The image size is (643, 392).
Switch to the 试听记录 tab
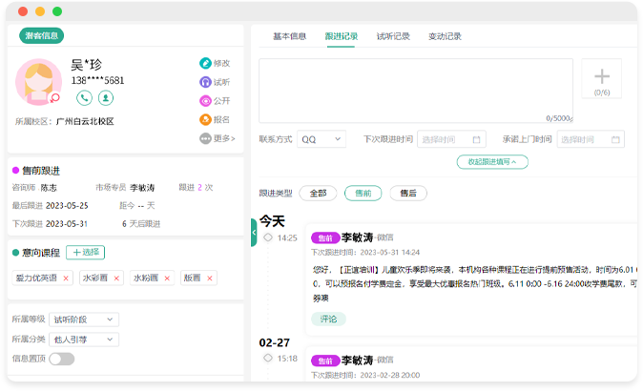coord(393,36)
